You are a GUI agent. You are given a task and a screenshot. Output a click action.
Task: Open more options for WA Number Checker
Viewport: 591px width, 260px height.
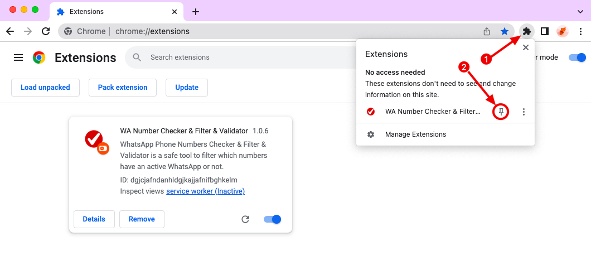pos(524,112)
